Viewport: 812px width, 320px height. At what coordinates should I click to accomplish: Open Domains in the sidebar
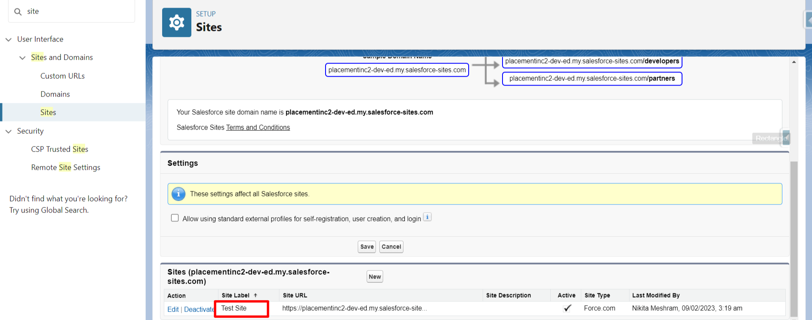coord(55,94)
